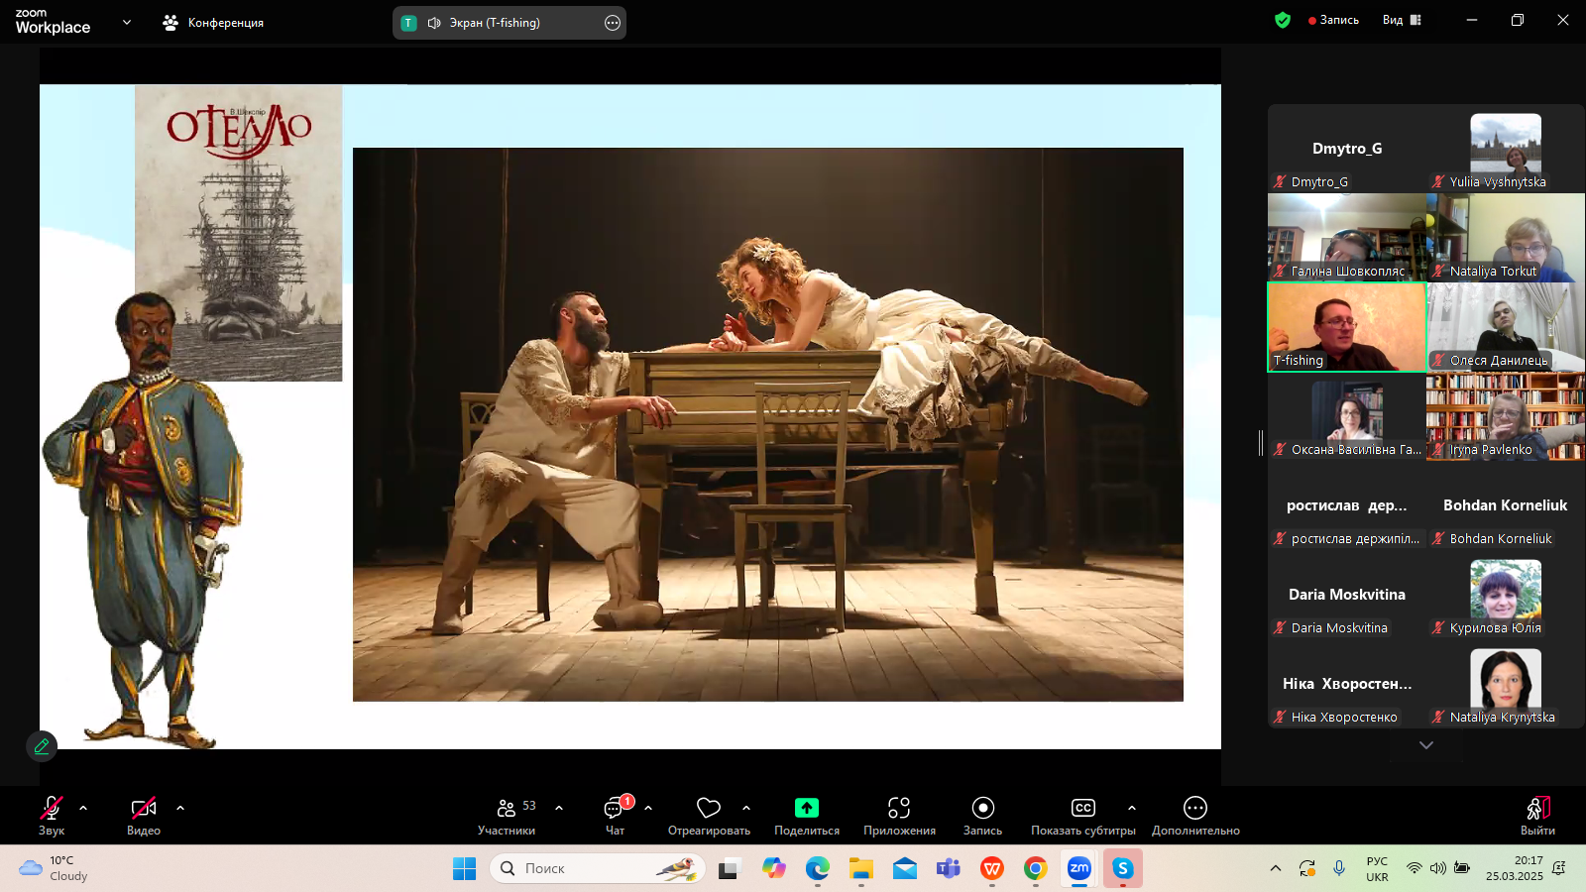Click the green annotation pencil icon
1586x892 pixels.
42,746
